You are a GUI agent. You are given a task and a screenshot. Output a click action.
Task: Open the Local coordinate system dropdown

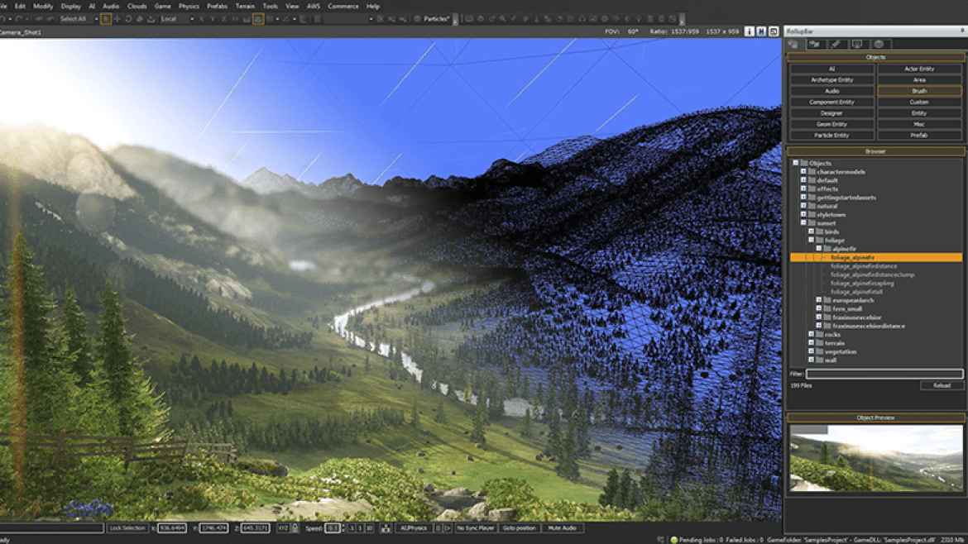pyautogui.click(x=192, y=19)
